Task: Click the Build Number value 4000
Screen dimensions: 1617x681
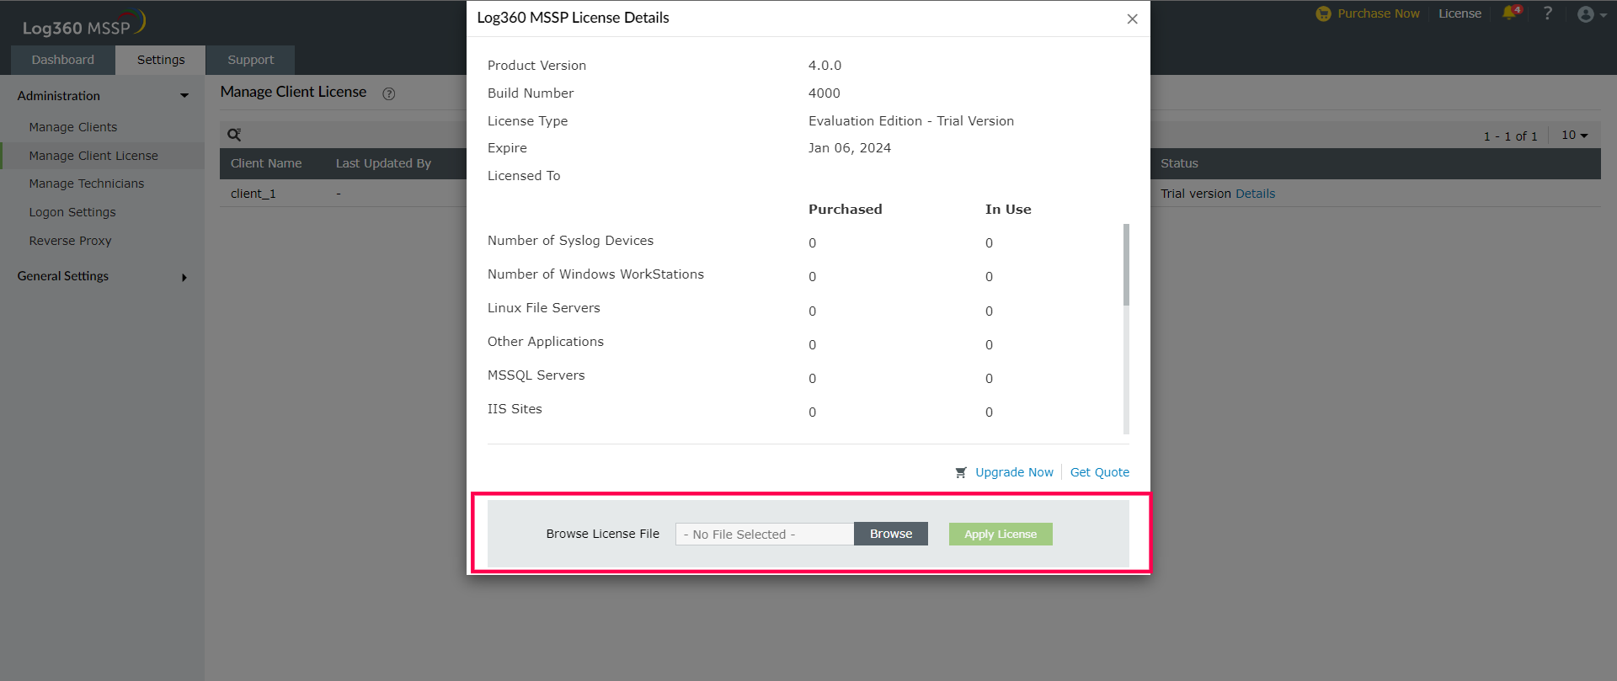Action: pos(825,93)
